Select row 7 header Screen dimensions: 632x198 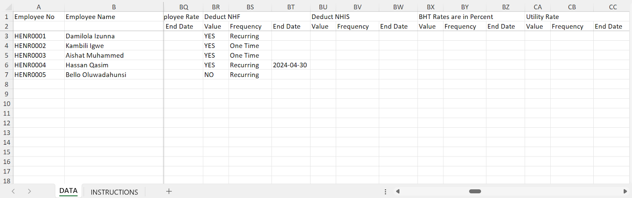7,75
